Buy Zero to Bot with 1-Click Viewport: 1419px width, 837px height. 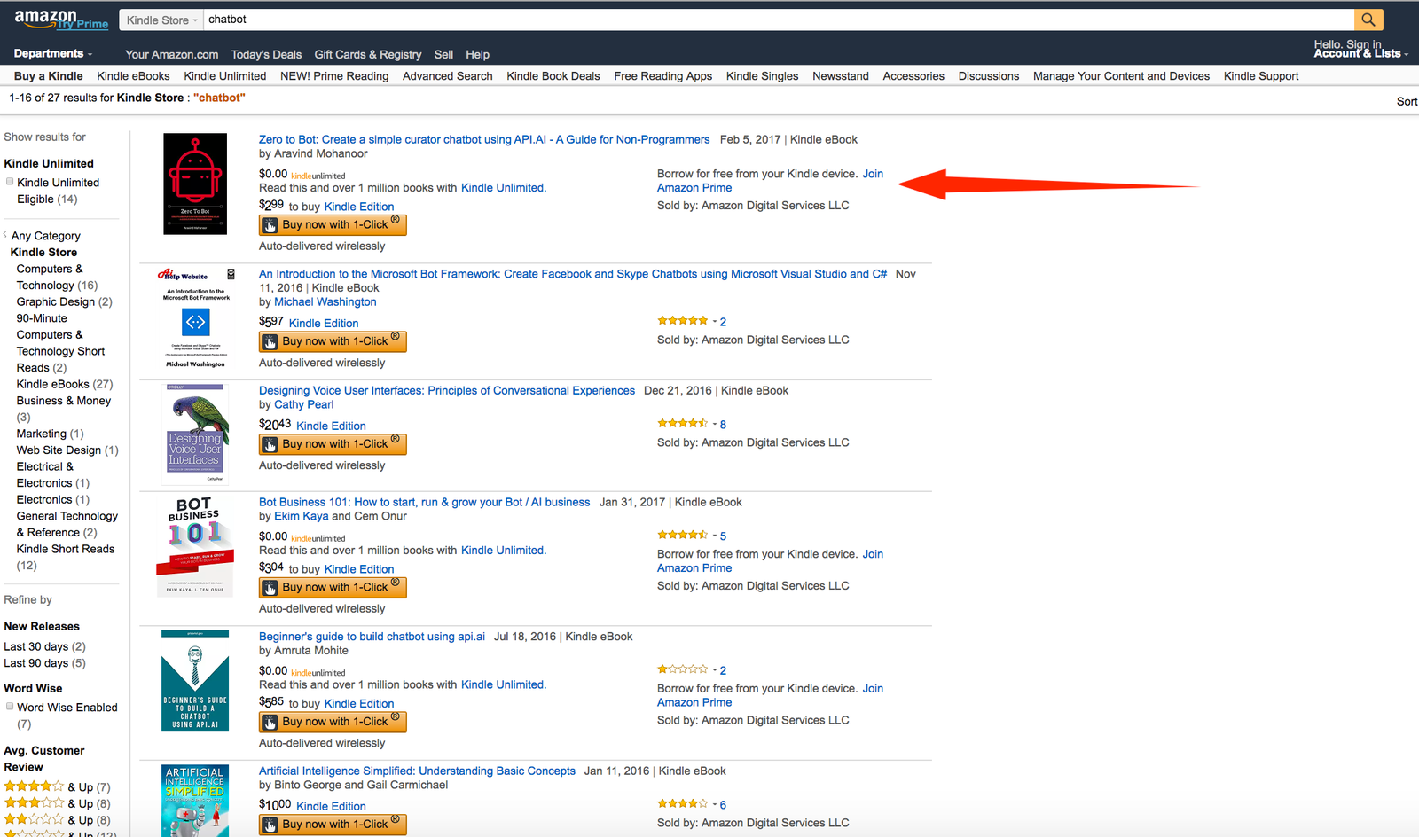333,225
